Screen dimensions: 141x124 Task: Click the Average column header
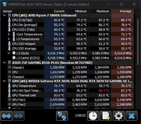pos(122,11)
